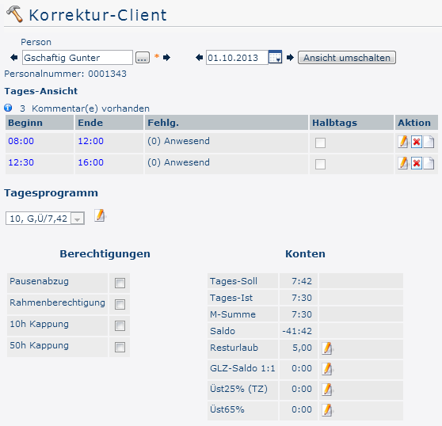This screenshot has width=442, height=426.
Task: Click the Aktion column header
Action: tap(417, 123)
